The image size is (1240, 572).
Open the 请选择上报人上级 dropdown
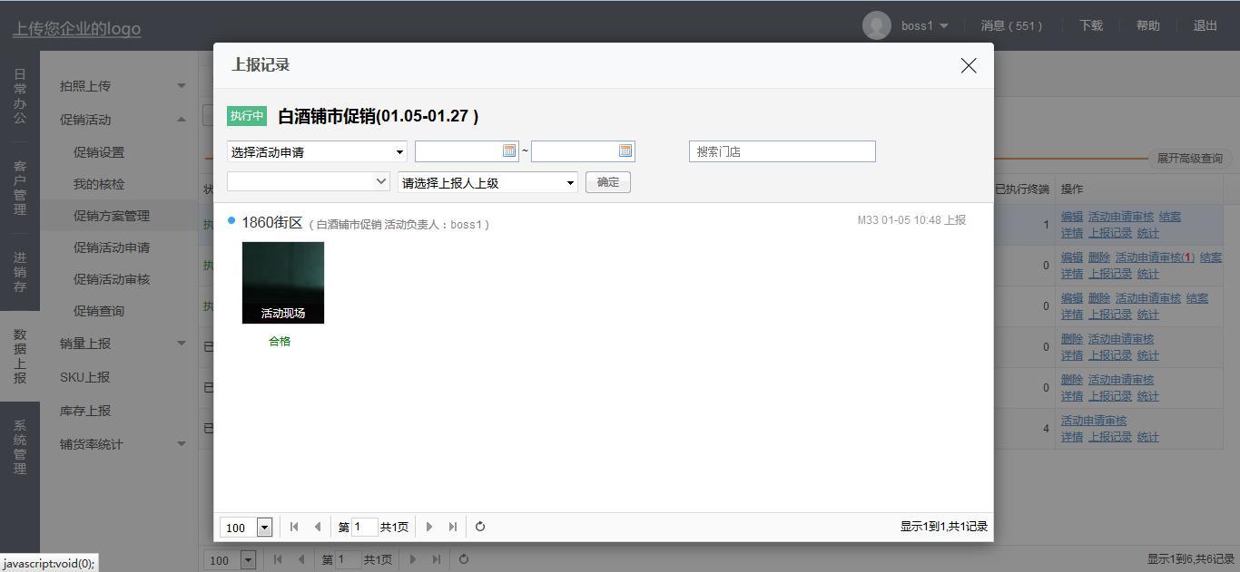coord(487,182)
